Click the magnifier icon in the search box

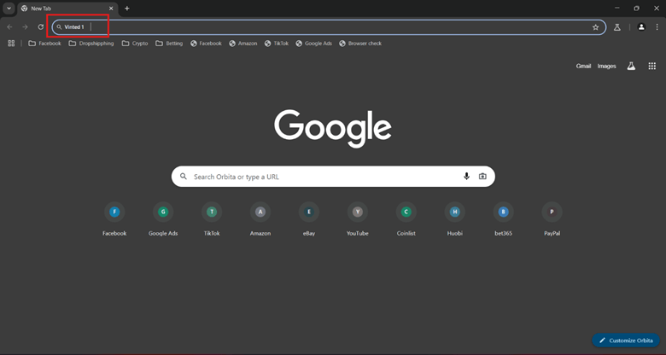184,177
